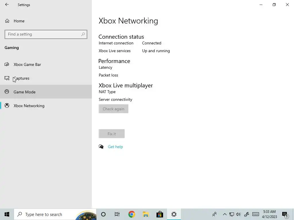
Task: Click the Server connectivity label
Action: [115, 99]
